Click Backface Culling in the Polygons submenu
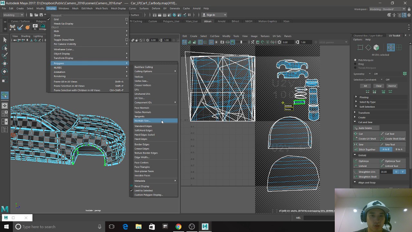 (x=144, y=67)
